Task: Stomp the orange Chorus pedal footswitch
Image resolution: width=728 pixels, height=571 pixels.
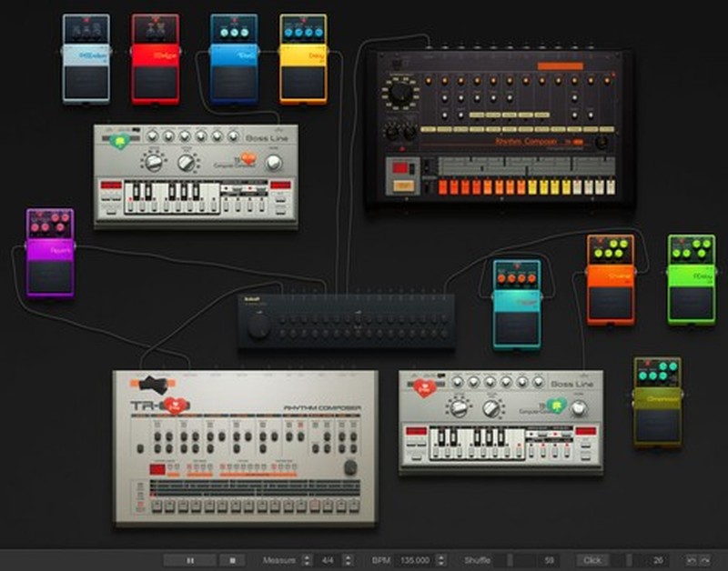Action: [610, 303]
